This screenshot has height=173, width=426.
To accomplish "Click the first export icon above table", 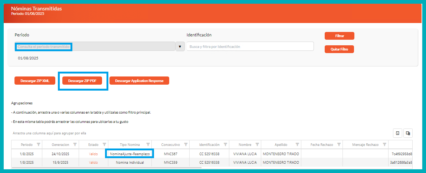I will pos(397,133).
